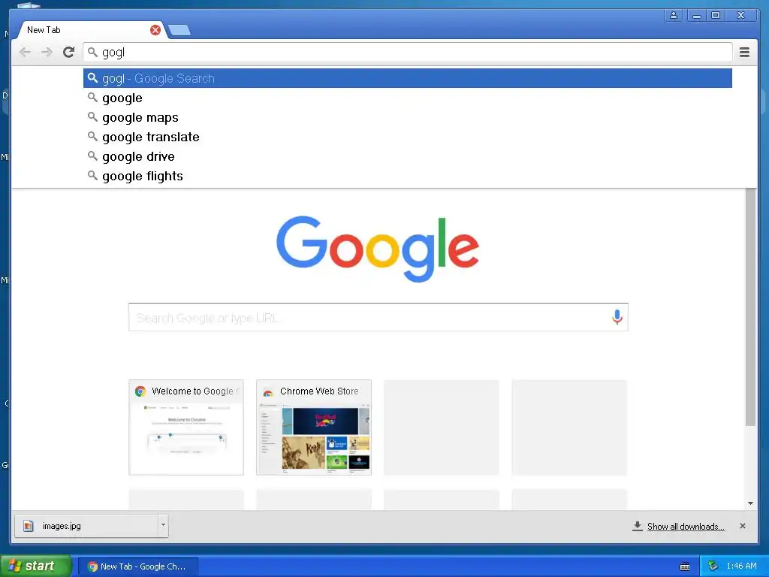This screenshot has width=769, height=577.
Task: Click the images.jpg file icon
Action: 29,526
